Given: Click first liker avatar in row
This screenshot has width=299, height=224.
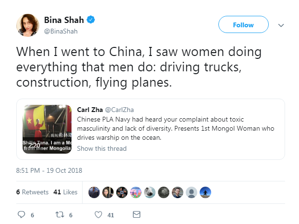Looking at the screenshot, I should pyautogui.click(x=95, y=192).
